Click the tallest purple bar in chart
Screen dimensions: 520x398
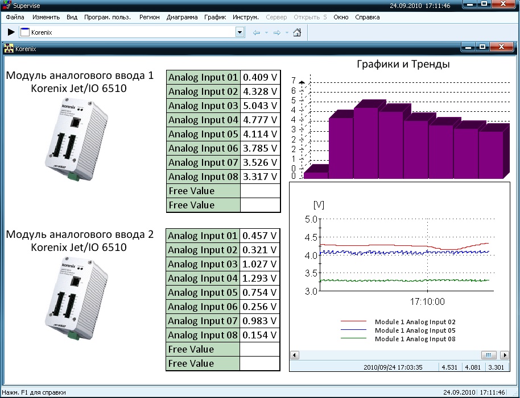tap(366, 143)
